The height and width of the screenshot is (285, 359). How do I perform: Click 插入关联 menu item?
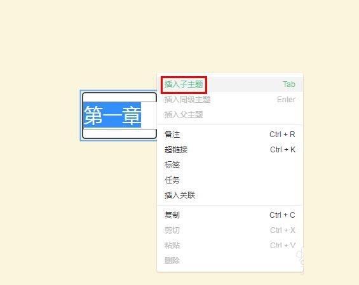[x=230, y=195]
